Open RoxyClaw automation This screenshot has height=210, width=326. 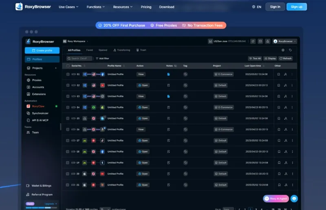[35, 106]
